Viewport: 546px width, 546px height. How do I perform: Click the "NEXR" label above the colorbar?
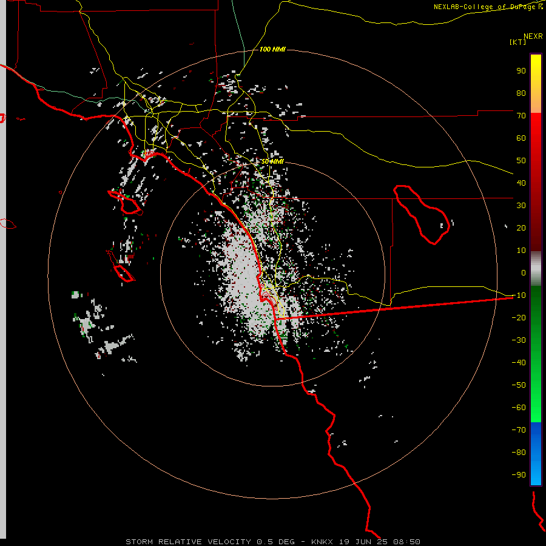click(x=533, y=36)
